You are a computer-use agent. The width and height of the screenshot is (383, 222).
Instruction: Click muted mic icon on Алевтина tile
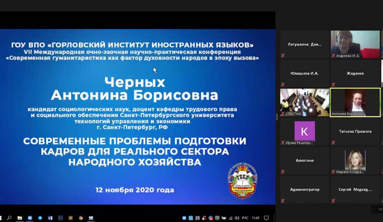[x=283, y=172]
